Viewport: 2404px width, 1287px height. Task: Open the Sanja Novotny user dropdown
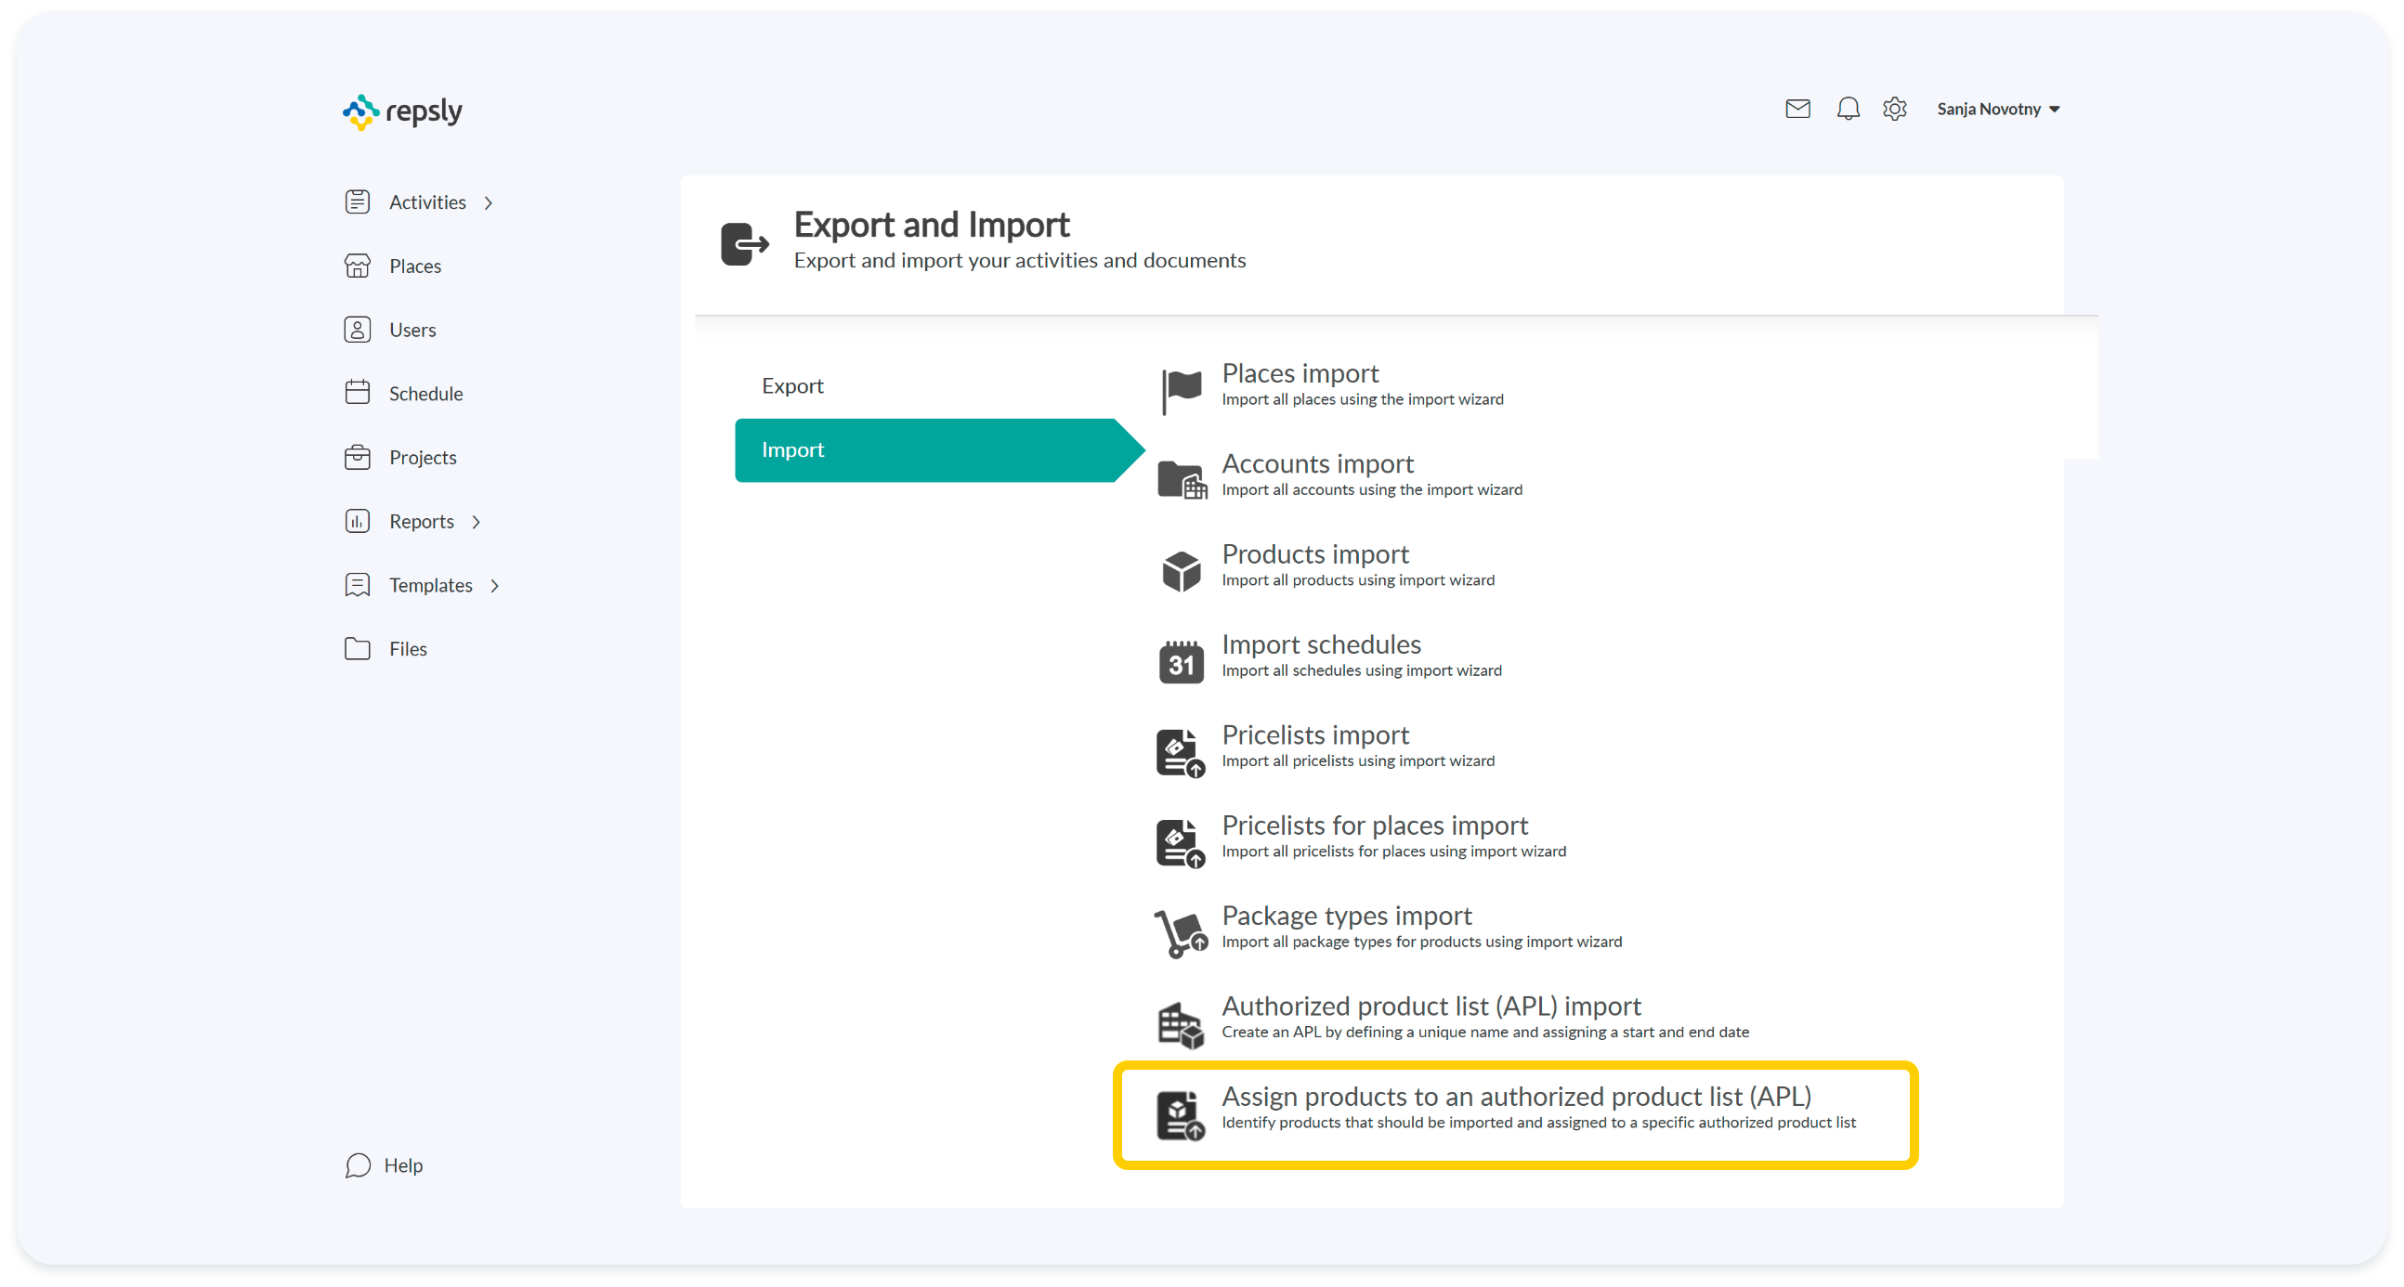tap(1998, 110)
